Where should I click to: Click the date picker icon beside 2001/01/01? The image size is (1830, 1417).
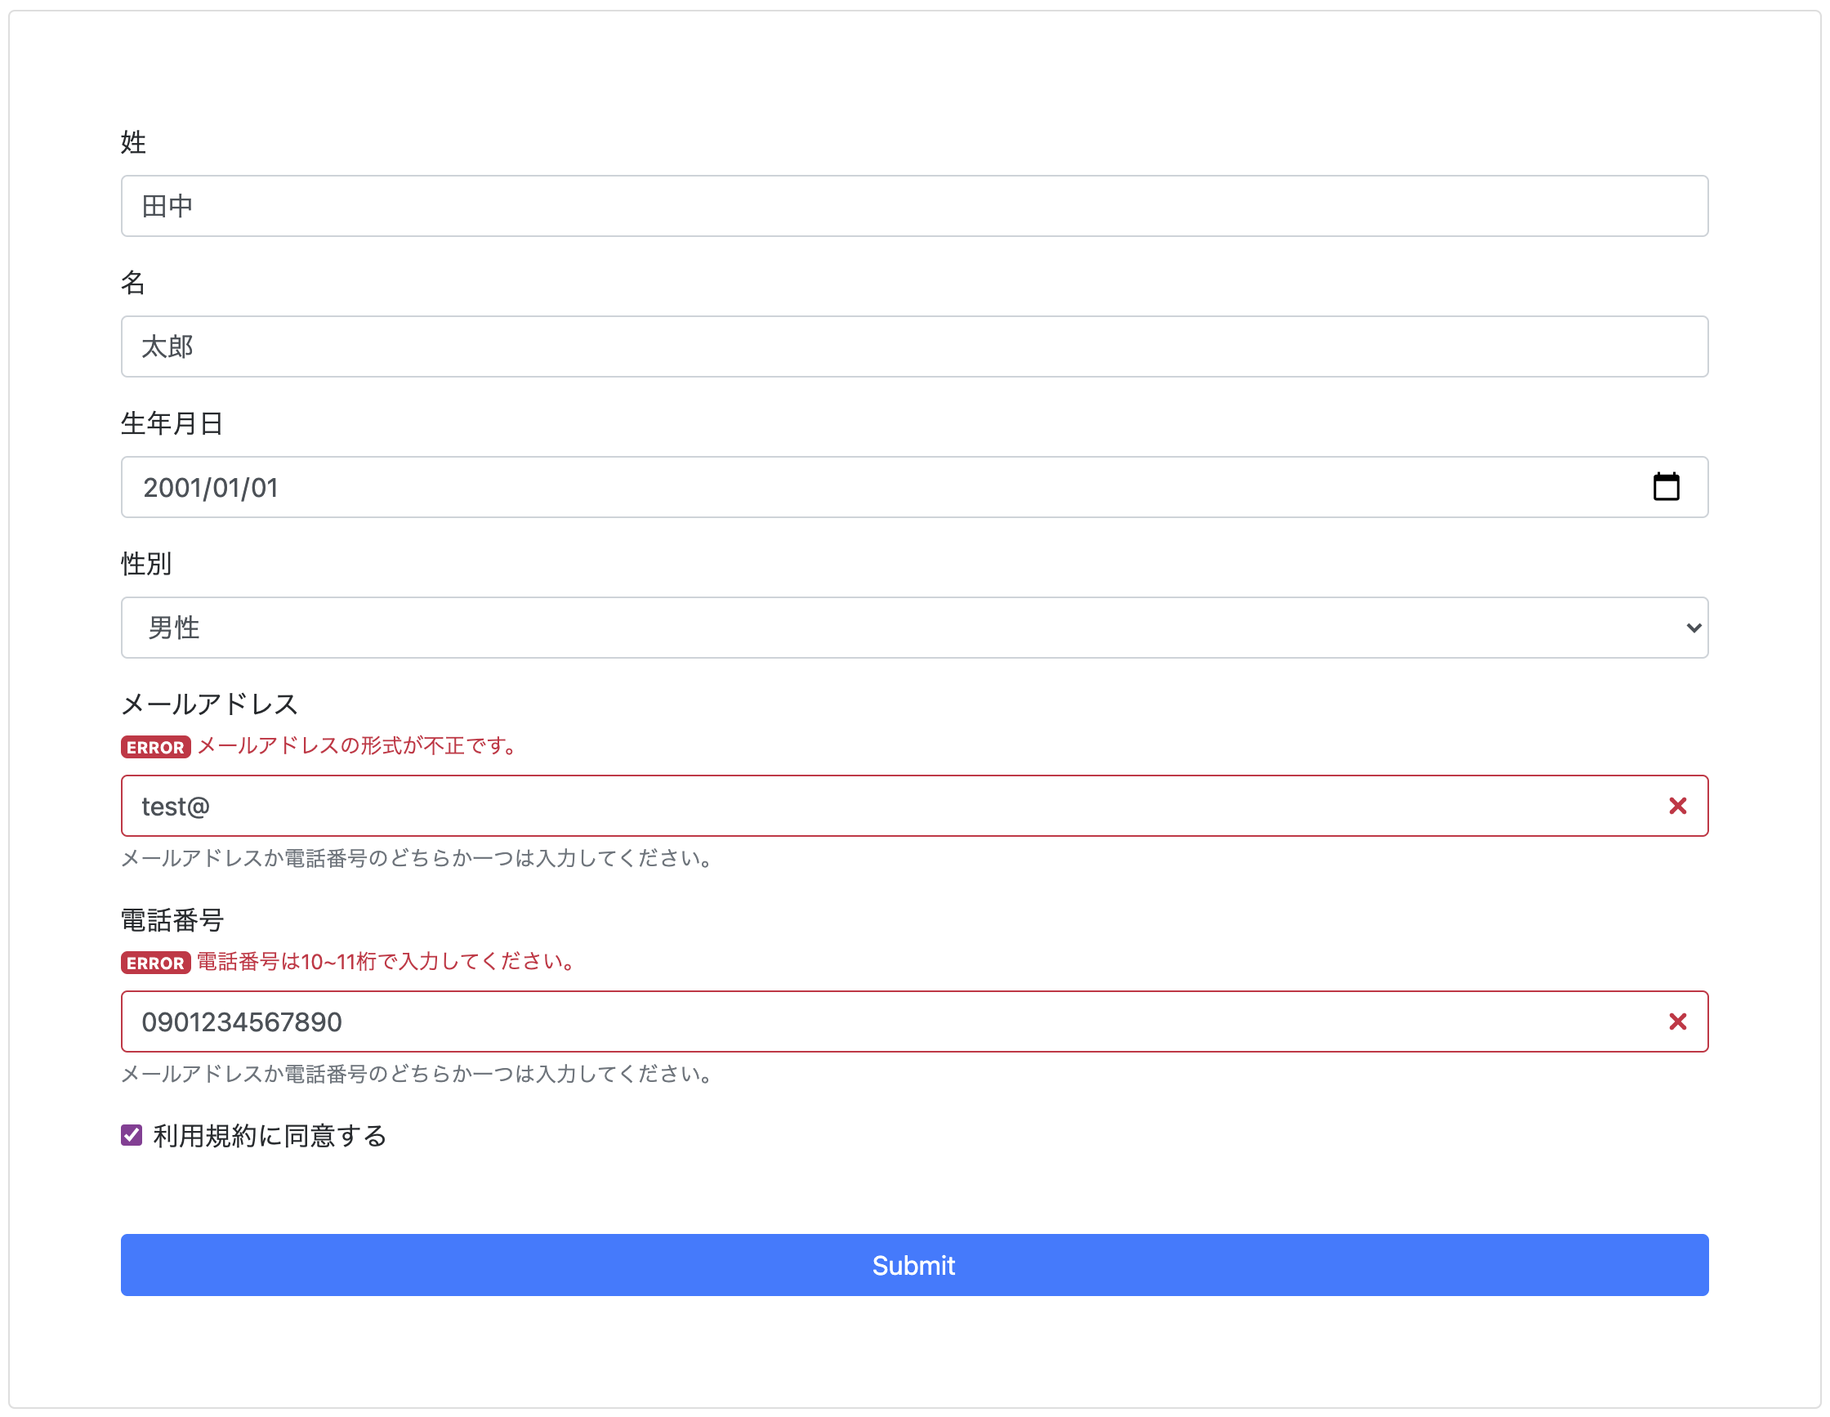point(1667,487)
